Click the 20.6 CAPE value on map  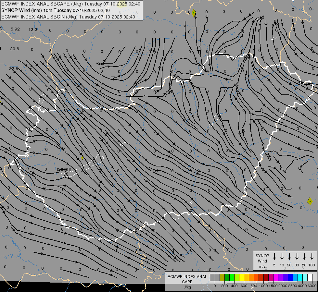(15, 49)
